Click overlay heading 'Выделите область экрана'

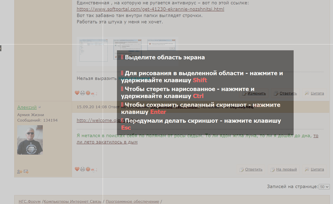[x=165, y=57]
